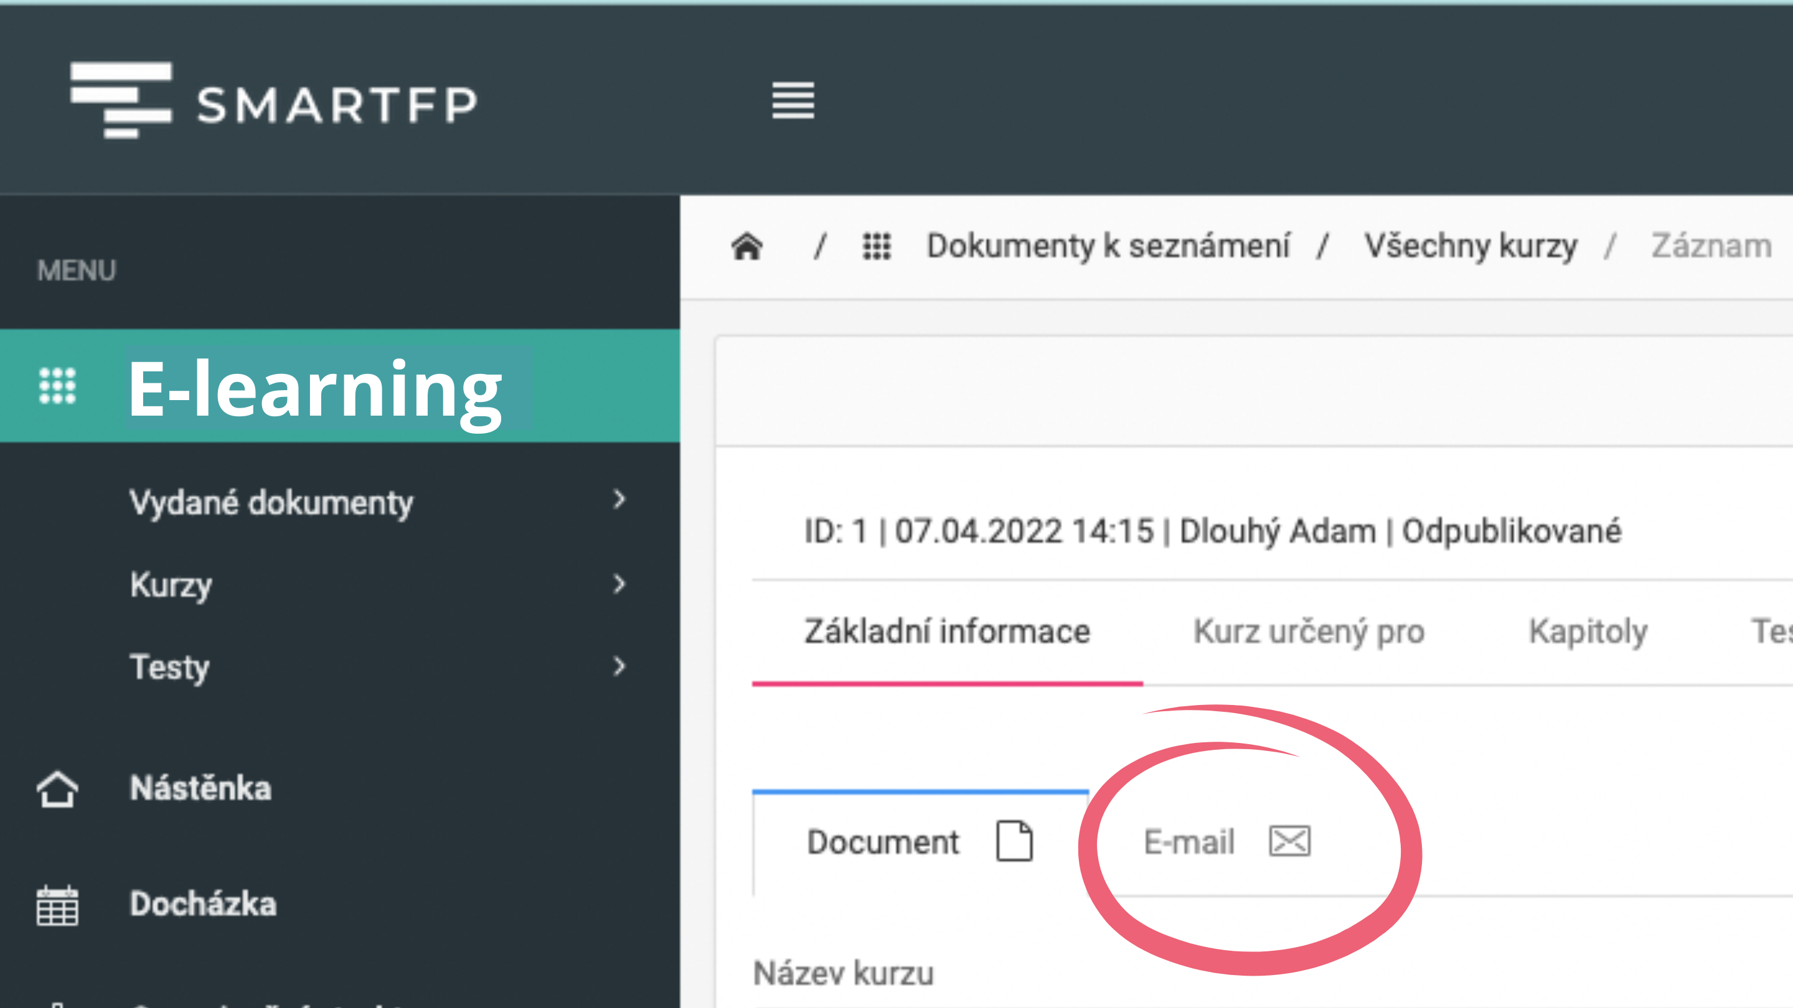Open Nástěnka from the sidebar
The height and width of the screenshot is (1008, 1793).
[x=200, y=789]
